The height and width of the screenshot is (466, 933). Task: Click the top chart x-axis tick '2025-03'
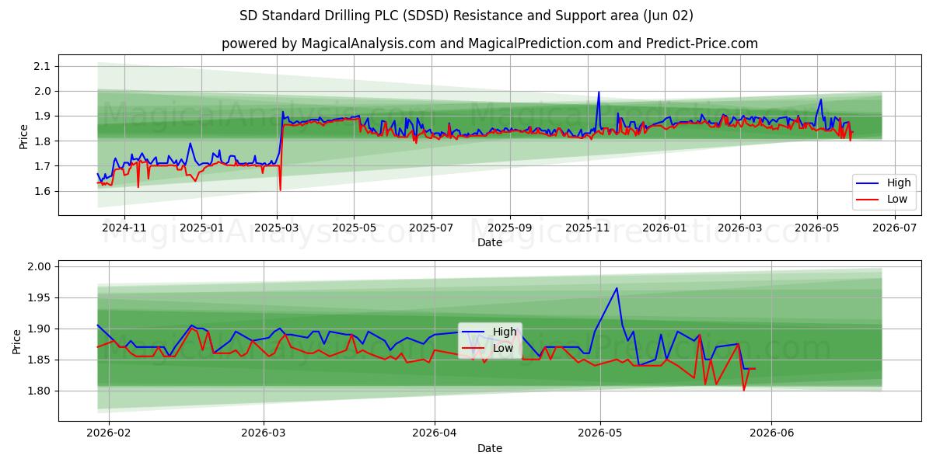coord(278,228)
